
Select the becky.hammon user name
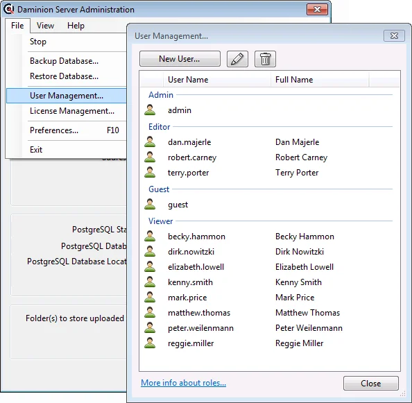pos(196,237)
